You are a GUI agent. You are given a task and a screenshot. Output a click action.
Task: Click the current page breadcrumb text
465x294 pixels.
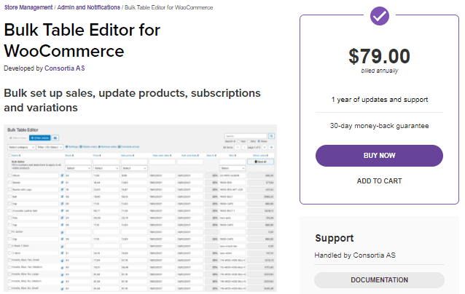point(169,7)
